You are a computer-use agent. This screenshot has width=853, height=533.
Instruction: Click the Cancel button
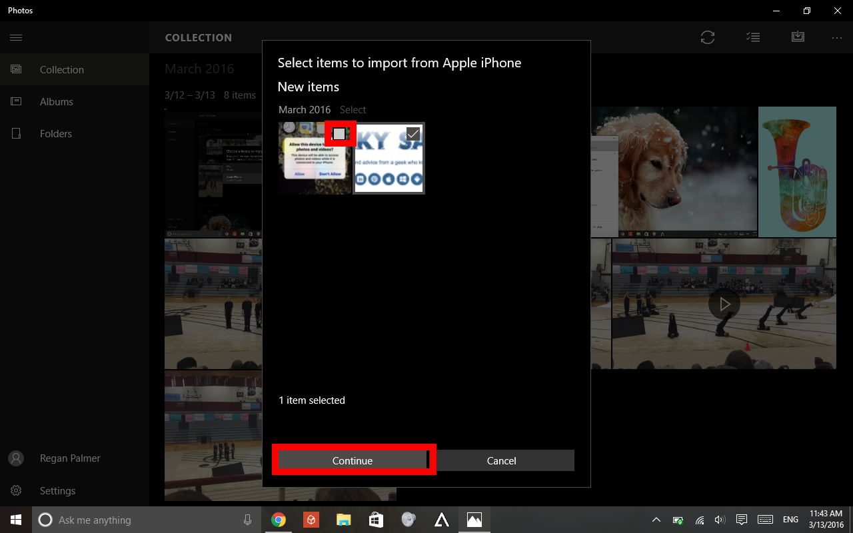coord(502,460)
